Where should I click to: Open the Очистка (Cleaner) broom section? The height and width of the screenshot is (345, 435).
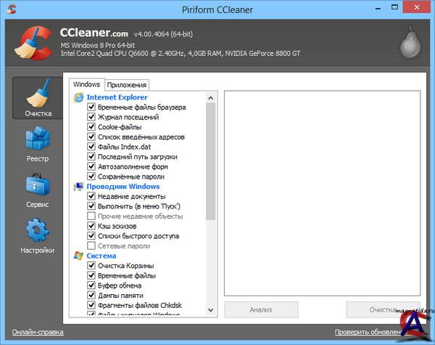38,98
